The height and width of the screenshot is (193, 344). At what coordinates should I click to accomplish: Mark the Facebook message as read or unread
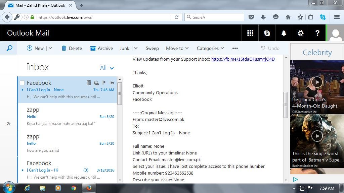96,83
